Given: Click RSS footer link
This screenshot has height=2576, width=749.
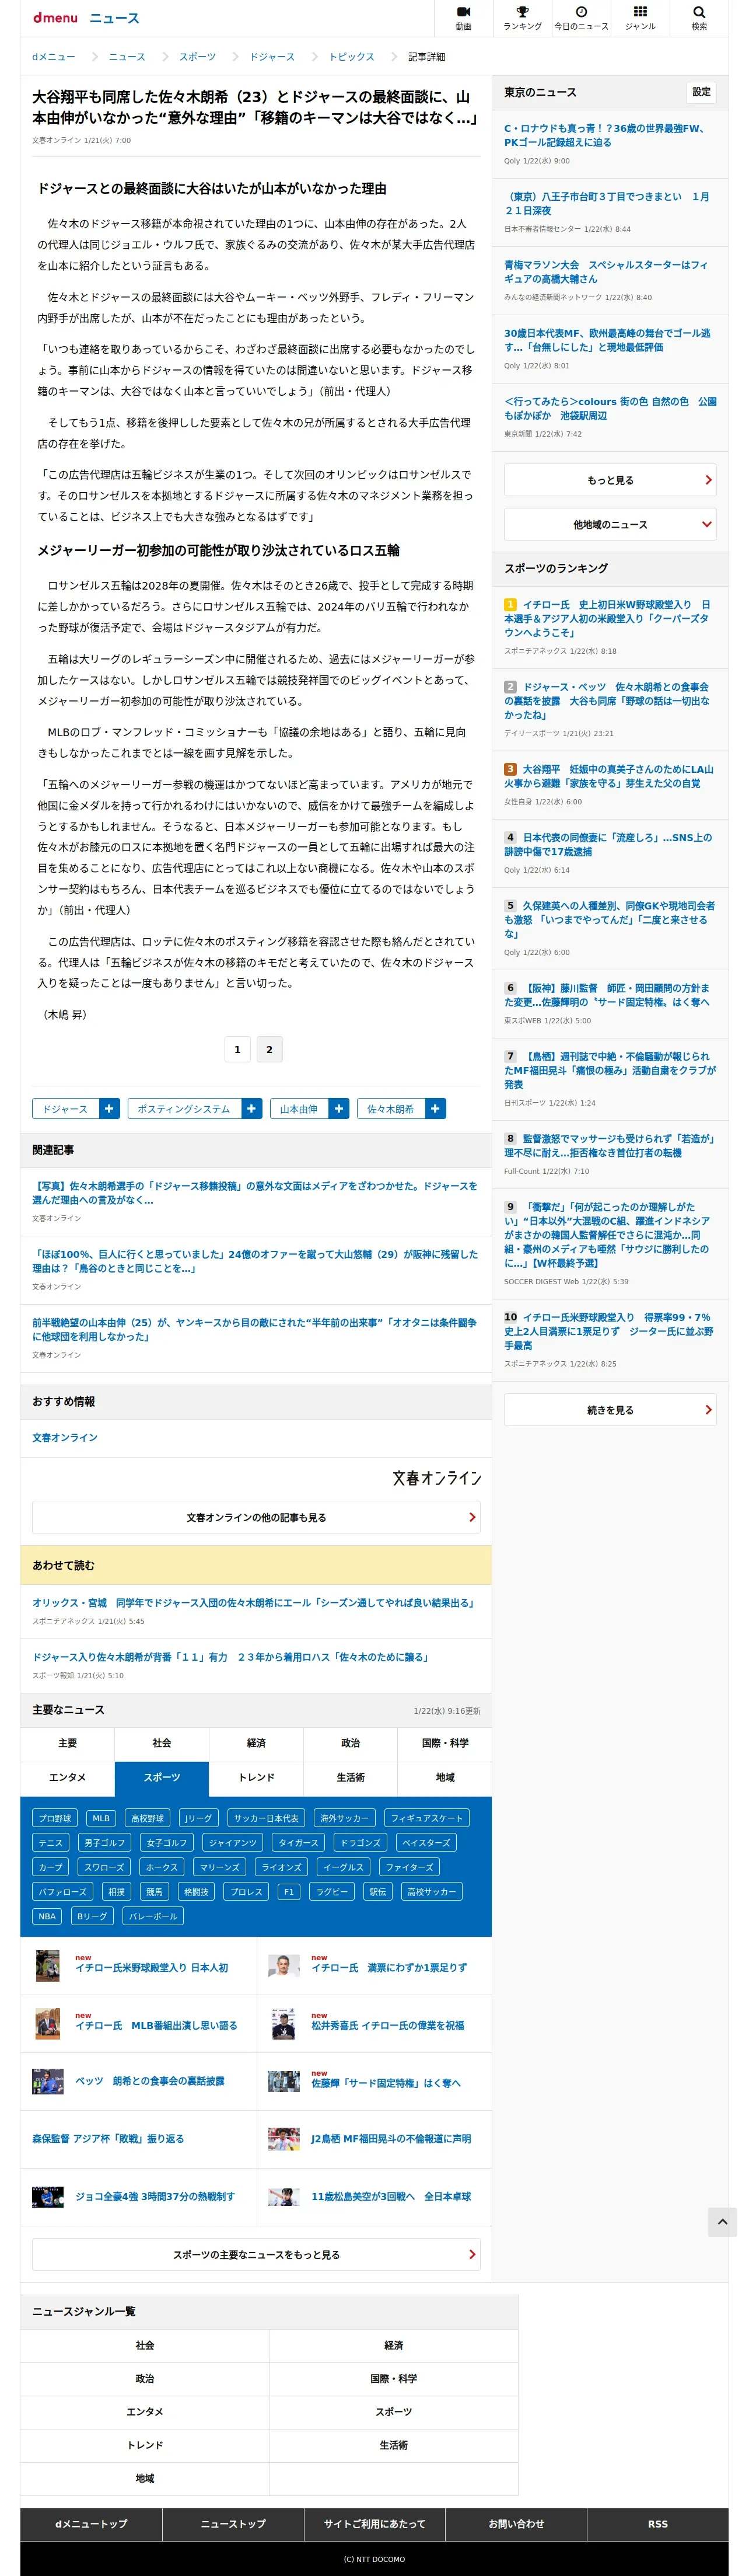Looking at the screenshot, I should tap(657, 2524).
